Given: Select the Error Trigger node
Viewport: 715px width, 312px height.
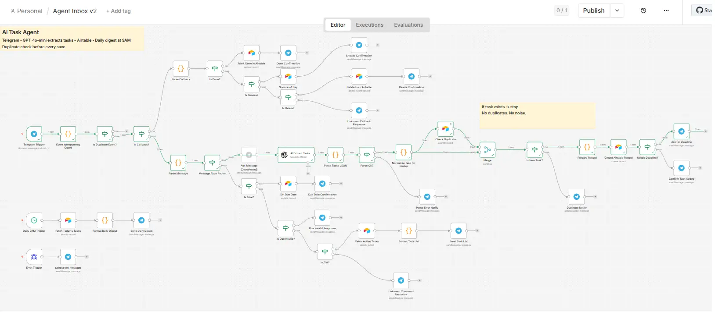Looking at the screenshot, I should (34, 257).
